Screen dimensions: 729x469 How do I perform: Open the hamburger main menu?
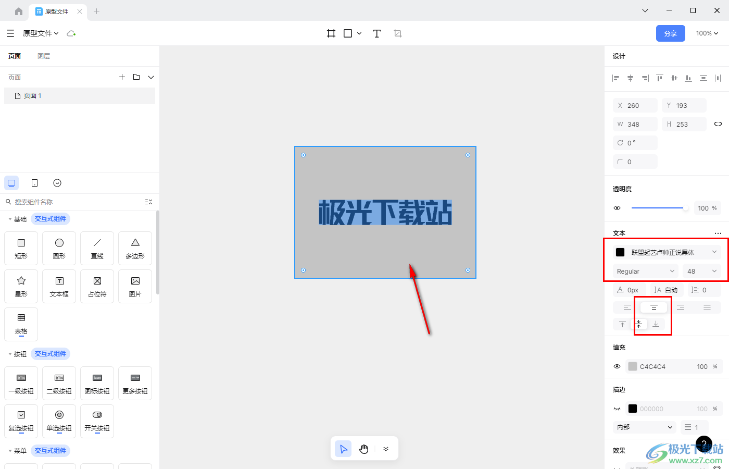(x=10, y=33)
